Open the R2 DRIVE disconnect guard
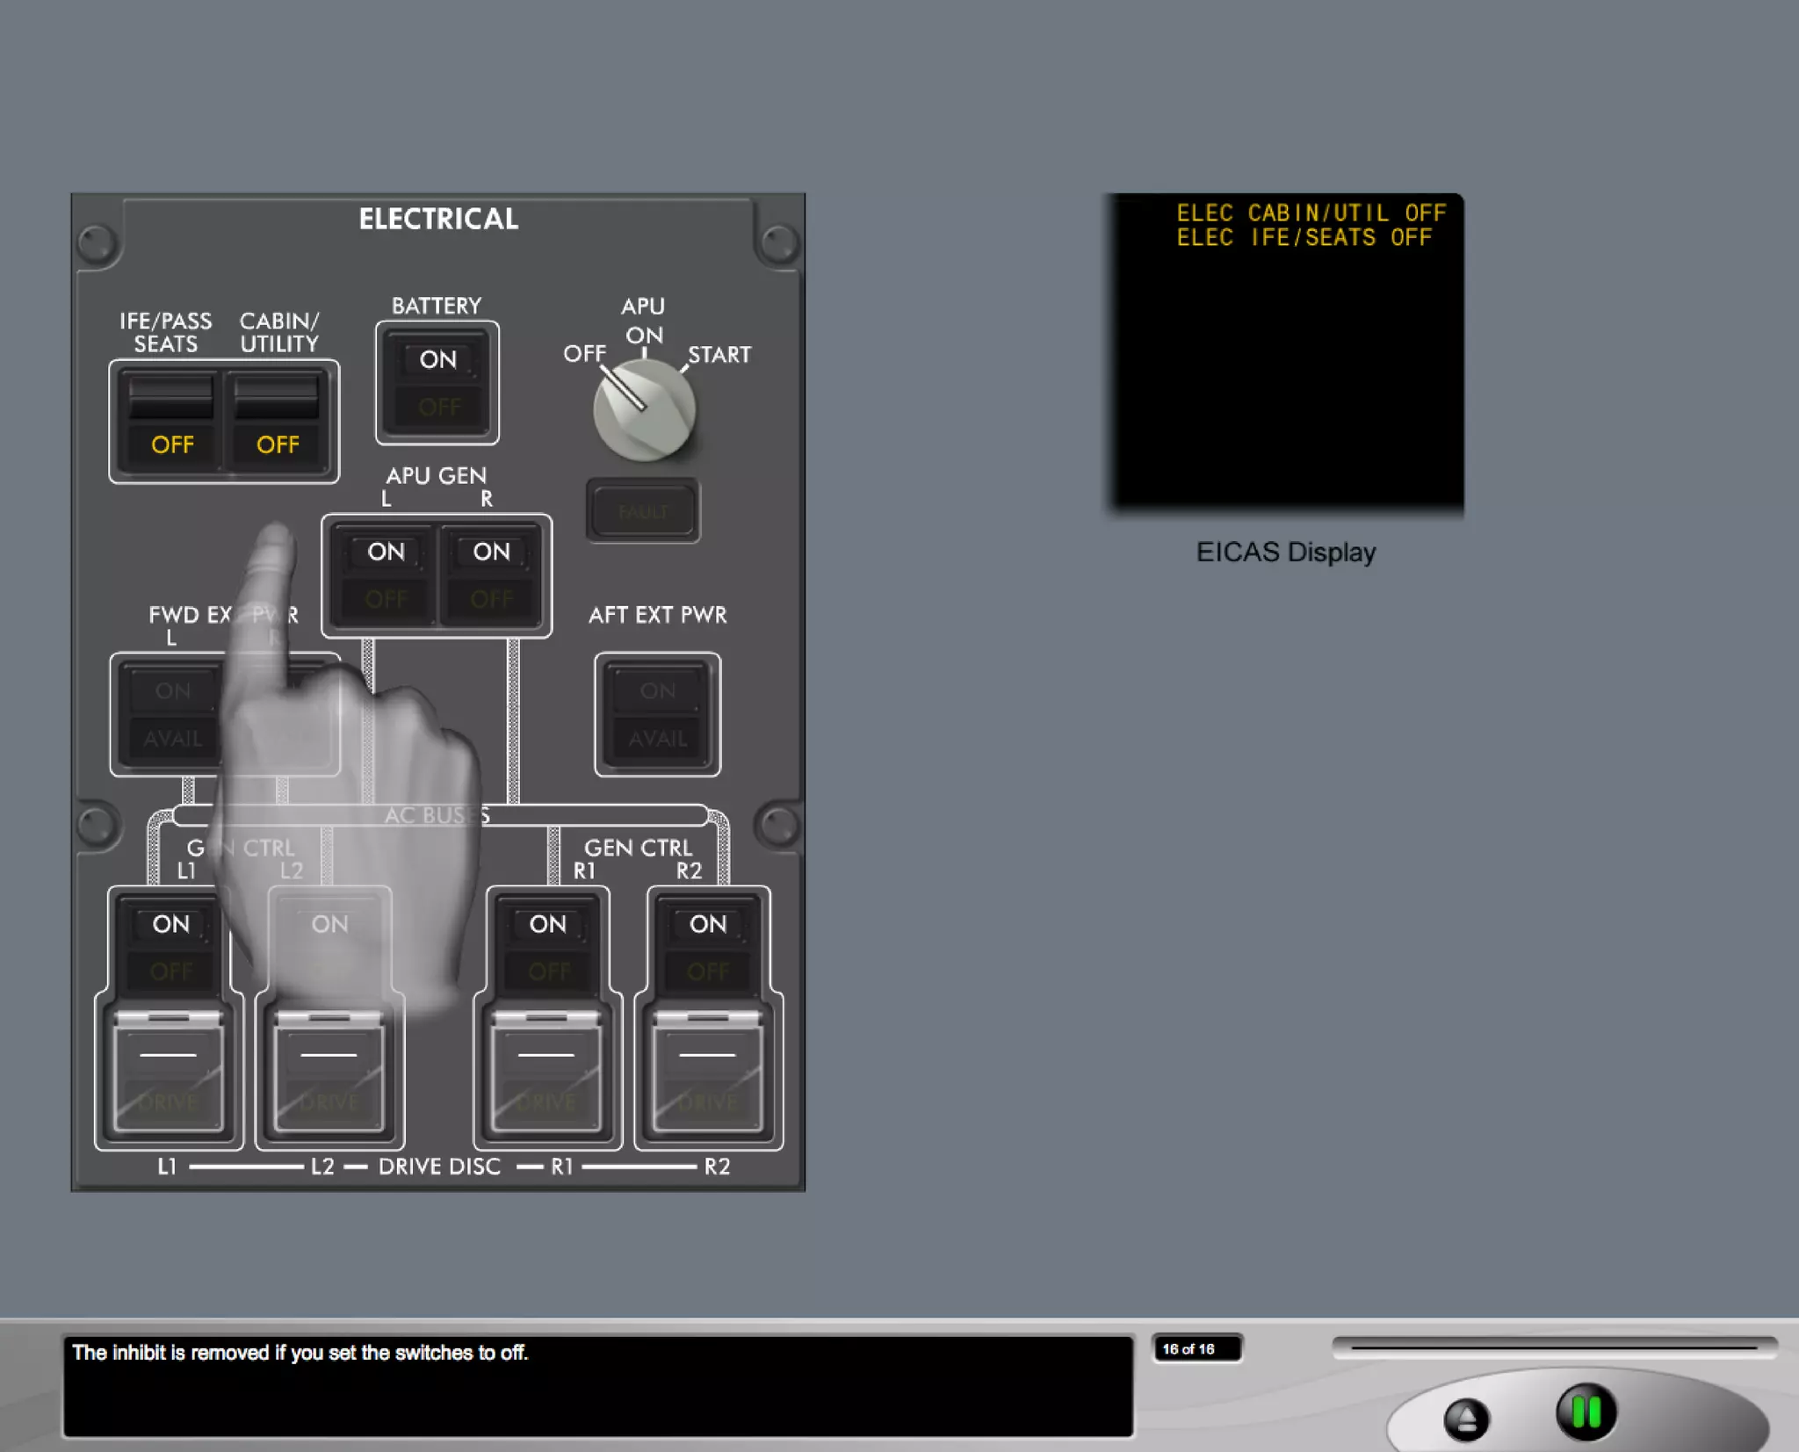Screen dimensions: 1799x1452 coord(708,1073)
